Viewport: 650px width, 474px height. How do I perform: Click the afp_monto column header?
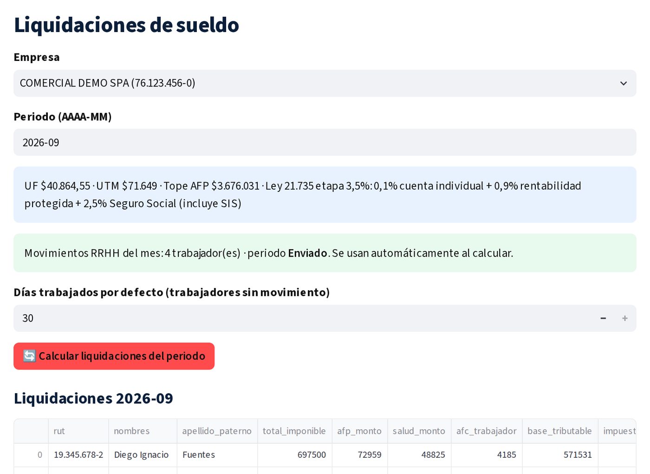coord(359,431)
